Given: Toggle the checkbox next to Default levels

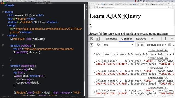Looking at the screenshot, I should pos(170,45).
